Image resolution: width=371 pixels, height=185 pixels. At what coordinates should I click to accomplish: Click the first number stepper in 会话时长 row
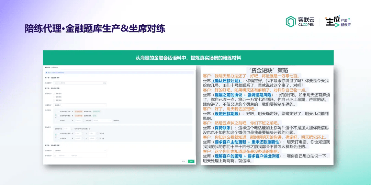pyautogui.click(x=79, y=138)
